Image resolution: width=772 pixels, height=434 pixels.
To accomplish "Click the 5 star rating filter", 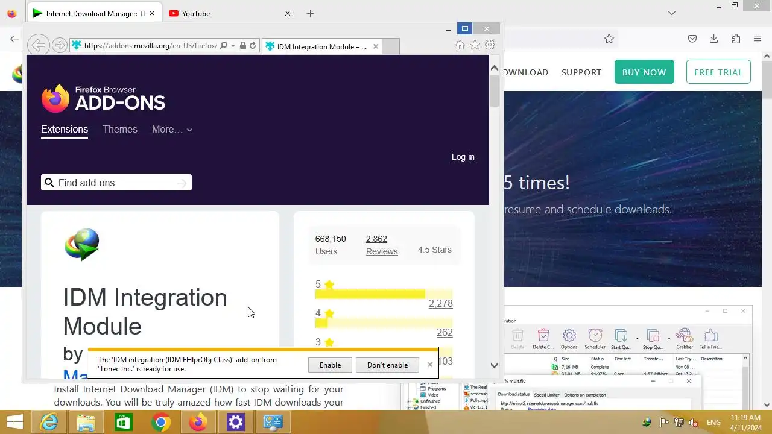I will click(324, 284).
